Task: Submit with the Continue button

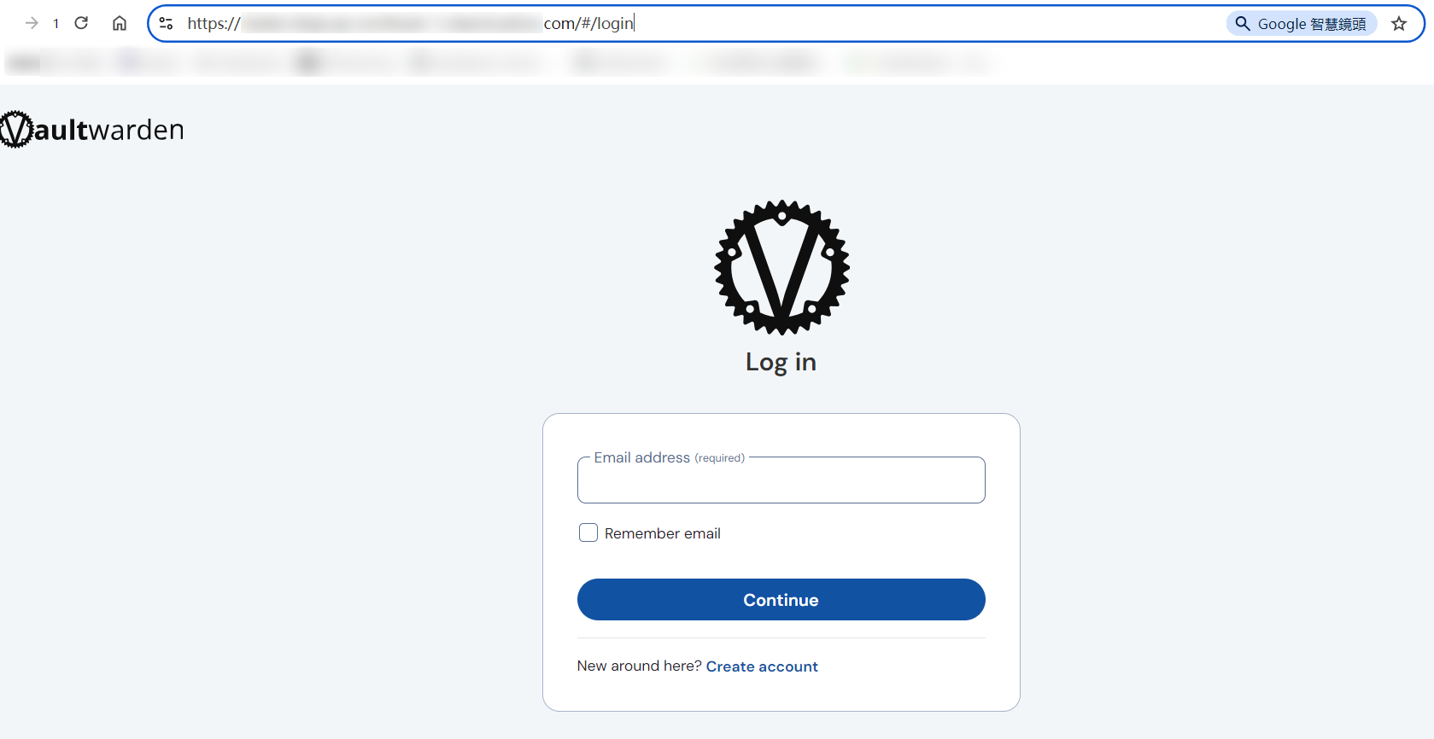Action: click(x=781, y=600)
